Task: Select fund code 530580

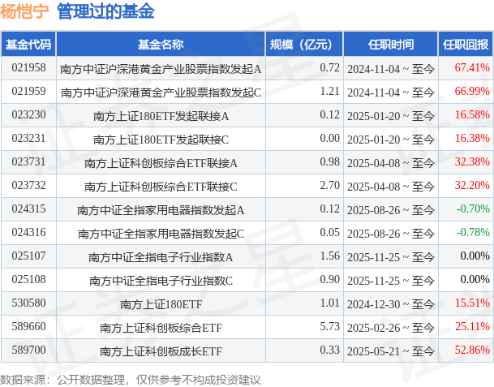Action: tap(28, 303)
